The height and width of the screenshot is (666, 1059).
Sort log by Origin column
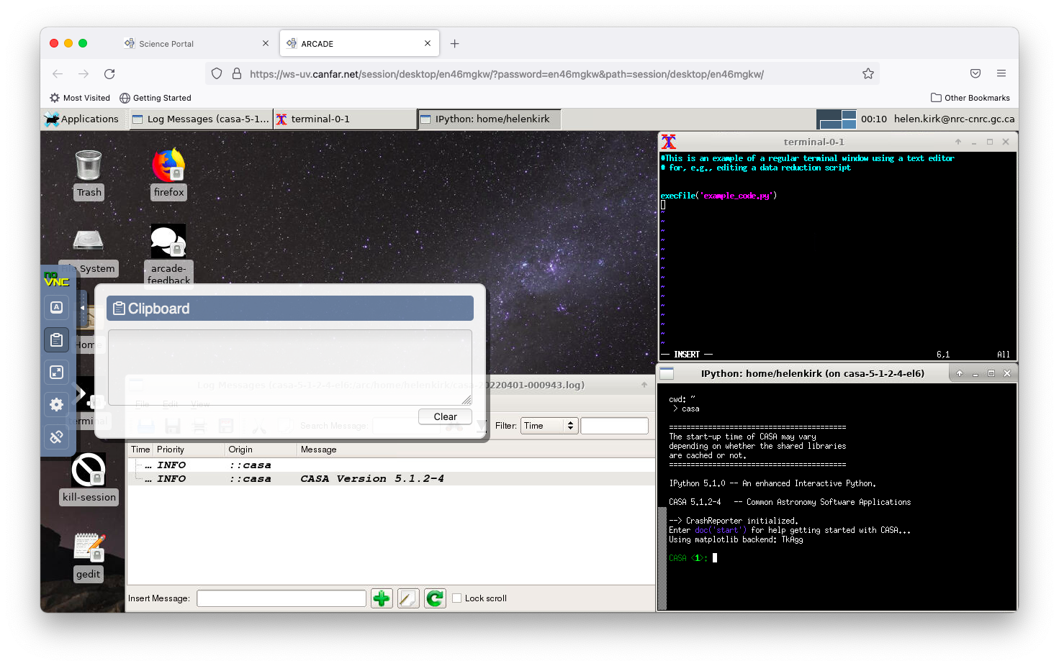pyautogui.click(x=261, y=450)
